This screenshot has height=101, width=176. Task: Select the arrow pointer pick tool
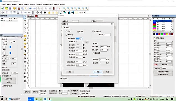[25, 17]
